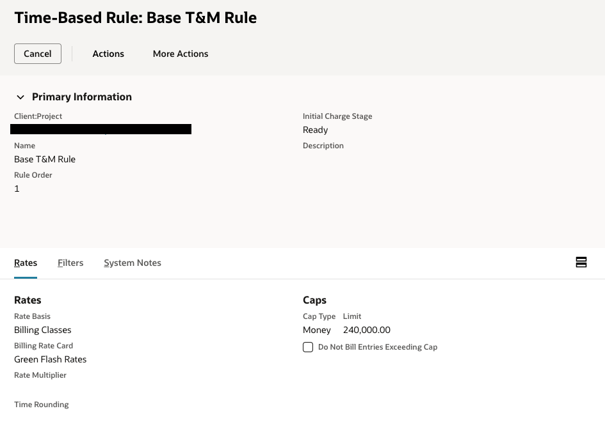Open the More Actions menu
605x427 pixels.
(180, 54)
